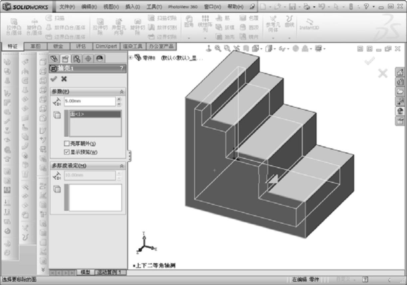The image size is (407, 285).
Task: Toggle 显示预览 checkbox
Action: tap(66, 152)
